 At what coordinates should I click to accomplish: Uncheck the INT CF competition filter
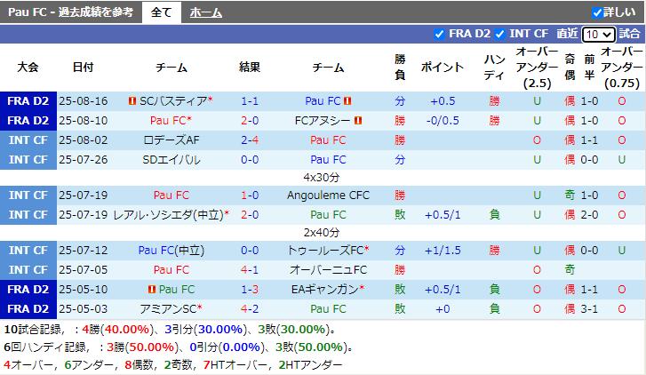(499, 34)
